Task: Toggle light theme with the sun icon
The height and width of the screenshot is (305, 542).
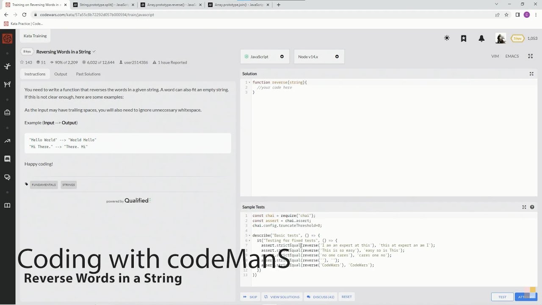Action: coord(447,38)
